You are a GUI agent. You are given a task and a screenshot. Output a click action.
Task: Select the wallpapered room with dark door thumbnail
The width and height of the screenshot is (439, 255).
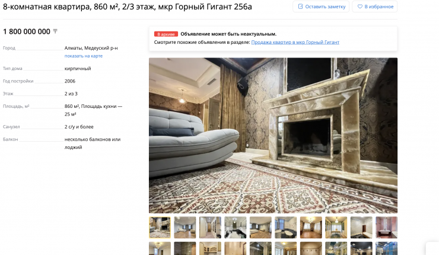point(361,227)
